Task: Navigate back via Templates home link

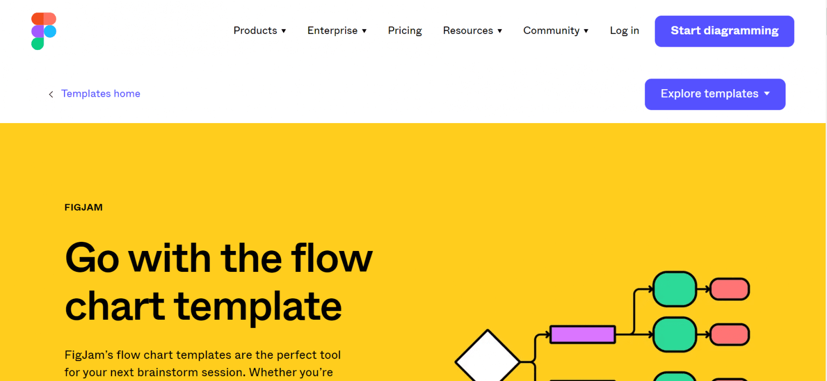Action: 101,94
